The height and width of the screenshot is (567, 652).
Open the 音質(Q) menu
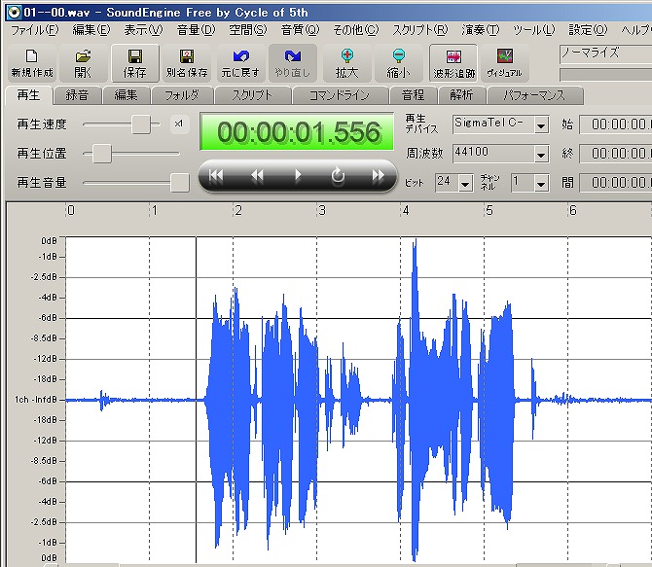click(301, 30)
